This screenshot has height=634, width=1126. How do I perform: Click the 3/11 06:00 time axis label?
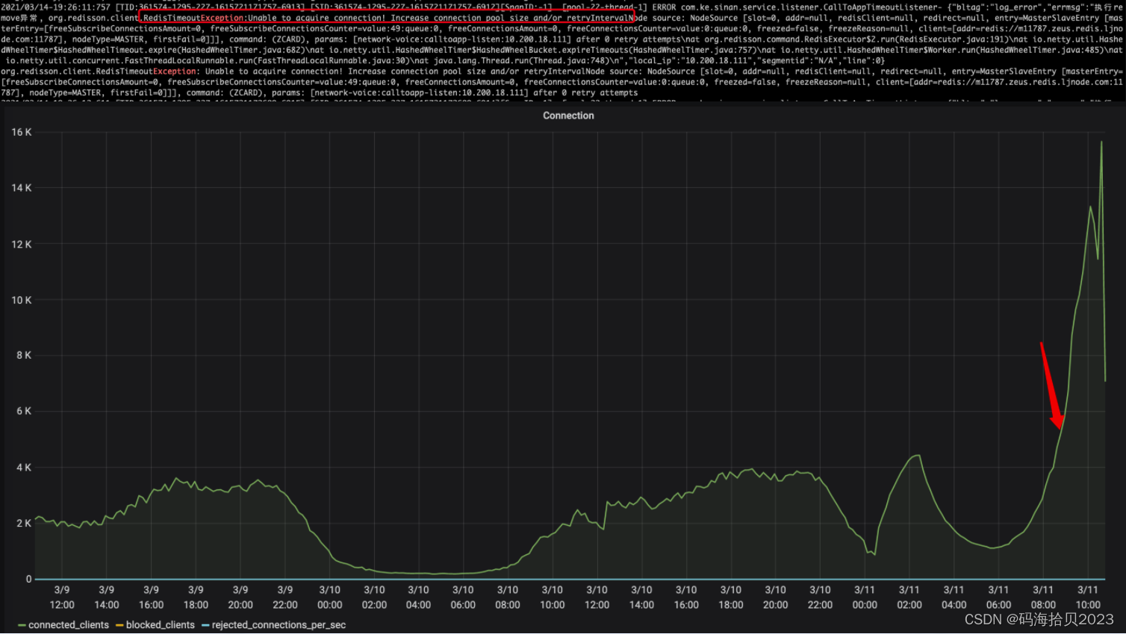(998, 597)
